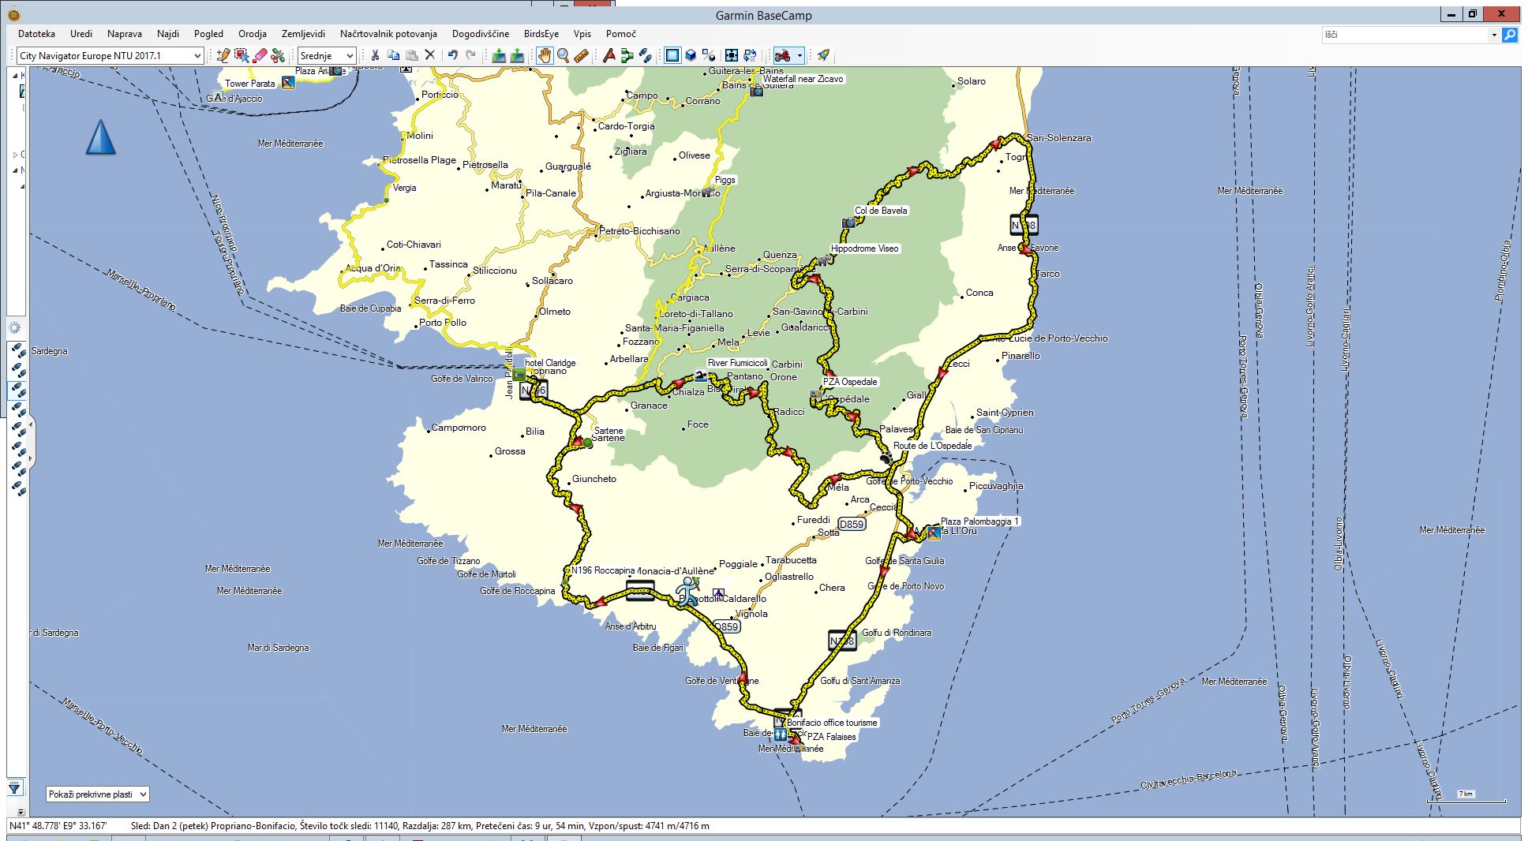Viewport: 1528px width, 841px height.
Task: Click the sync views arrows icon
Action: pos(750,55)
